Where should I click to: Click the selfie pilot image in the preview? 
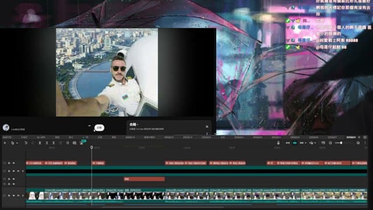tap(107, 72)
